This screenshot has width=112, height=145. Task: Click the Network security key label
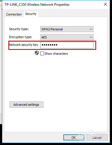(24, 45)
